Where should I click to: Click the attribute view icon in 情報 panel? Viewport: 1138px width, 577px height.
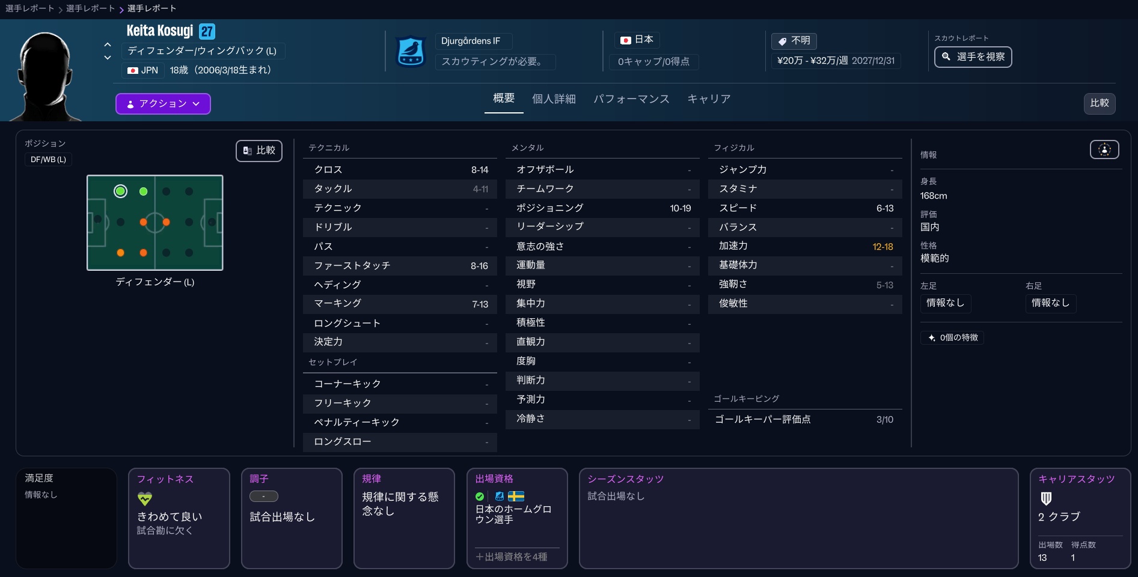(x=1104, y=150)
